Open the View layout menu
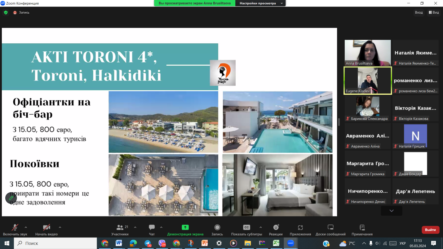The image size is (443, 249). [434, 12]
